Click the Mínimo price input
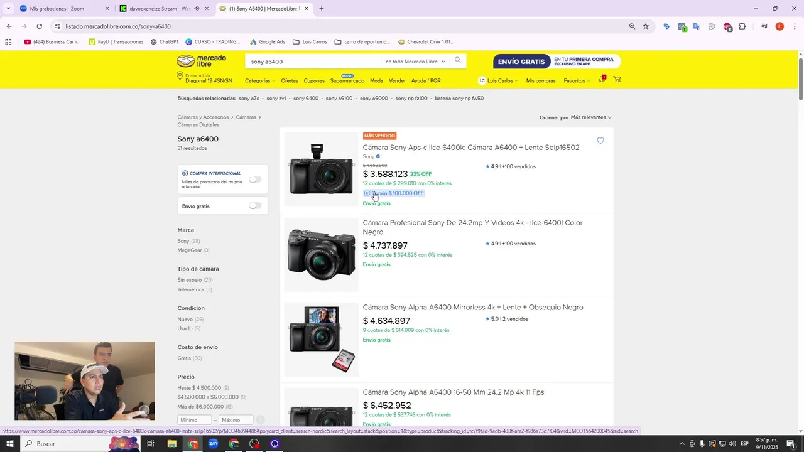The width and height of the screenshot is (804, 452). point(195,420)
